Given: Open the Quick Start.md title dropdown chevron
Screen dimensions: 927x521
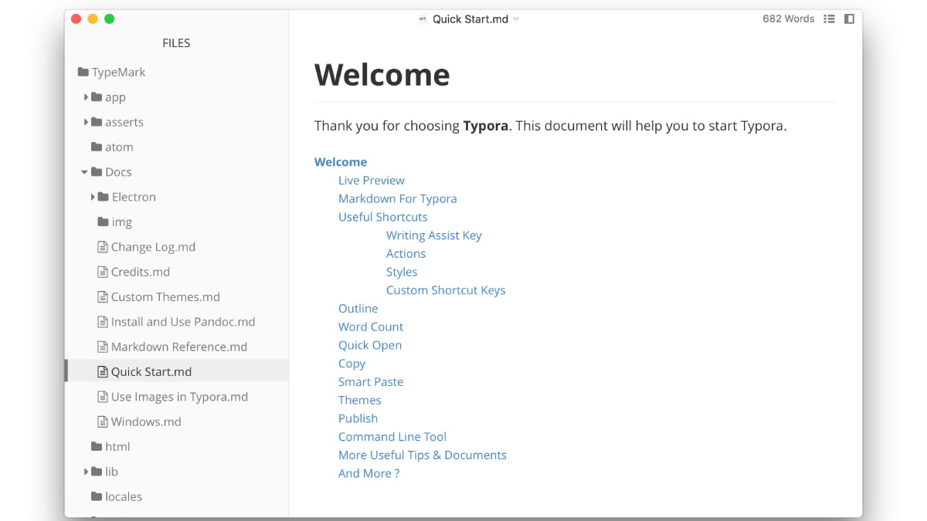Looking at the screenshot, I should click(x=516, y=19).
